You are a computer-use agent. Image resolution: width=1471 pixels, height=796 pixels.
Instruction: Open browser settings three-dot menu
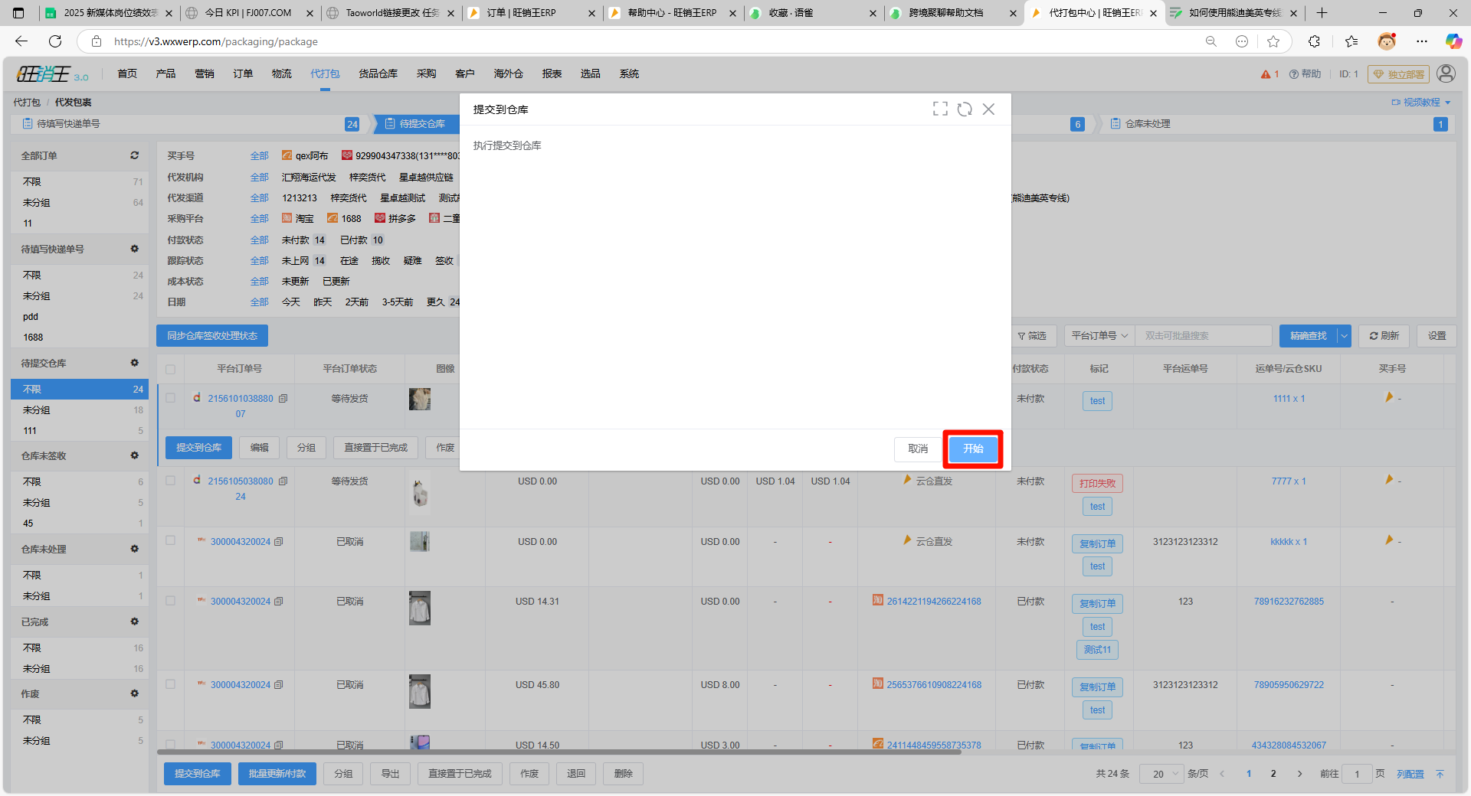pyautogui.click(x=1421, y=41)
